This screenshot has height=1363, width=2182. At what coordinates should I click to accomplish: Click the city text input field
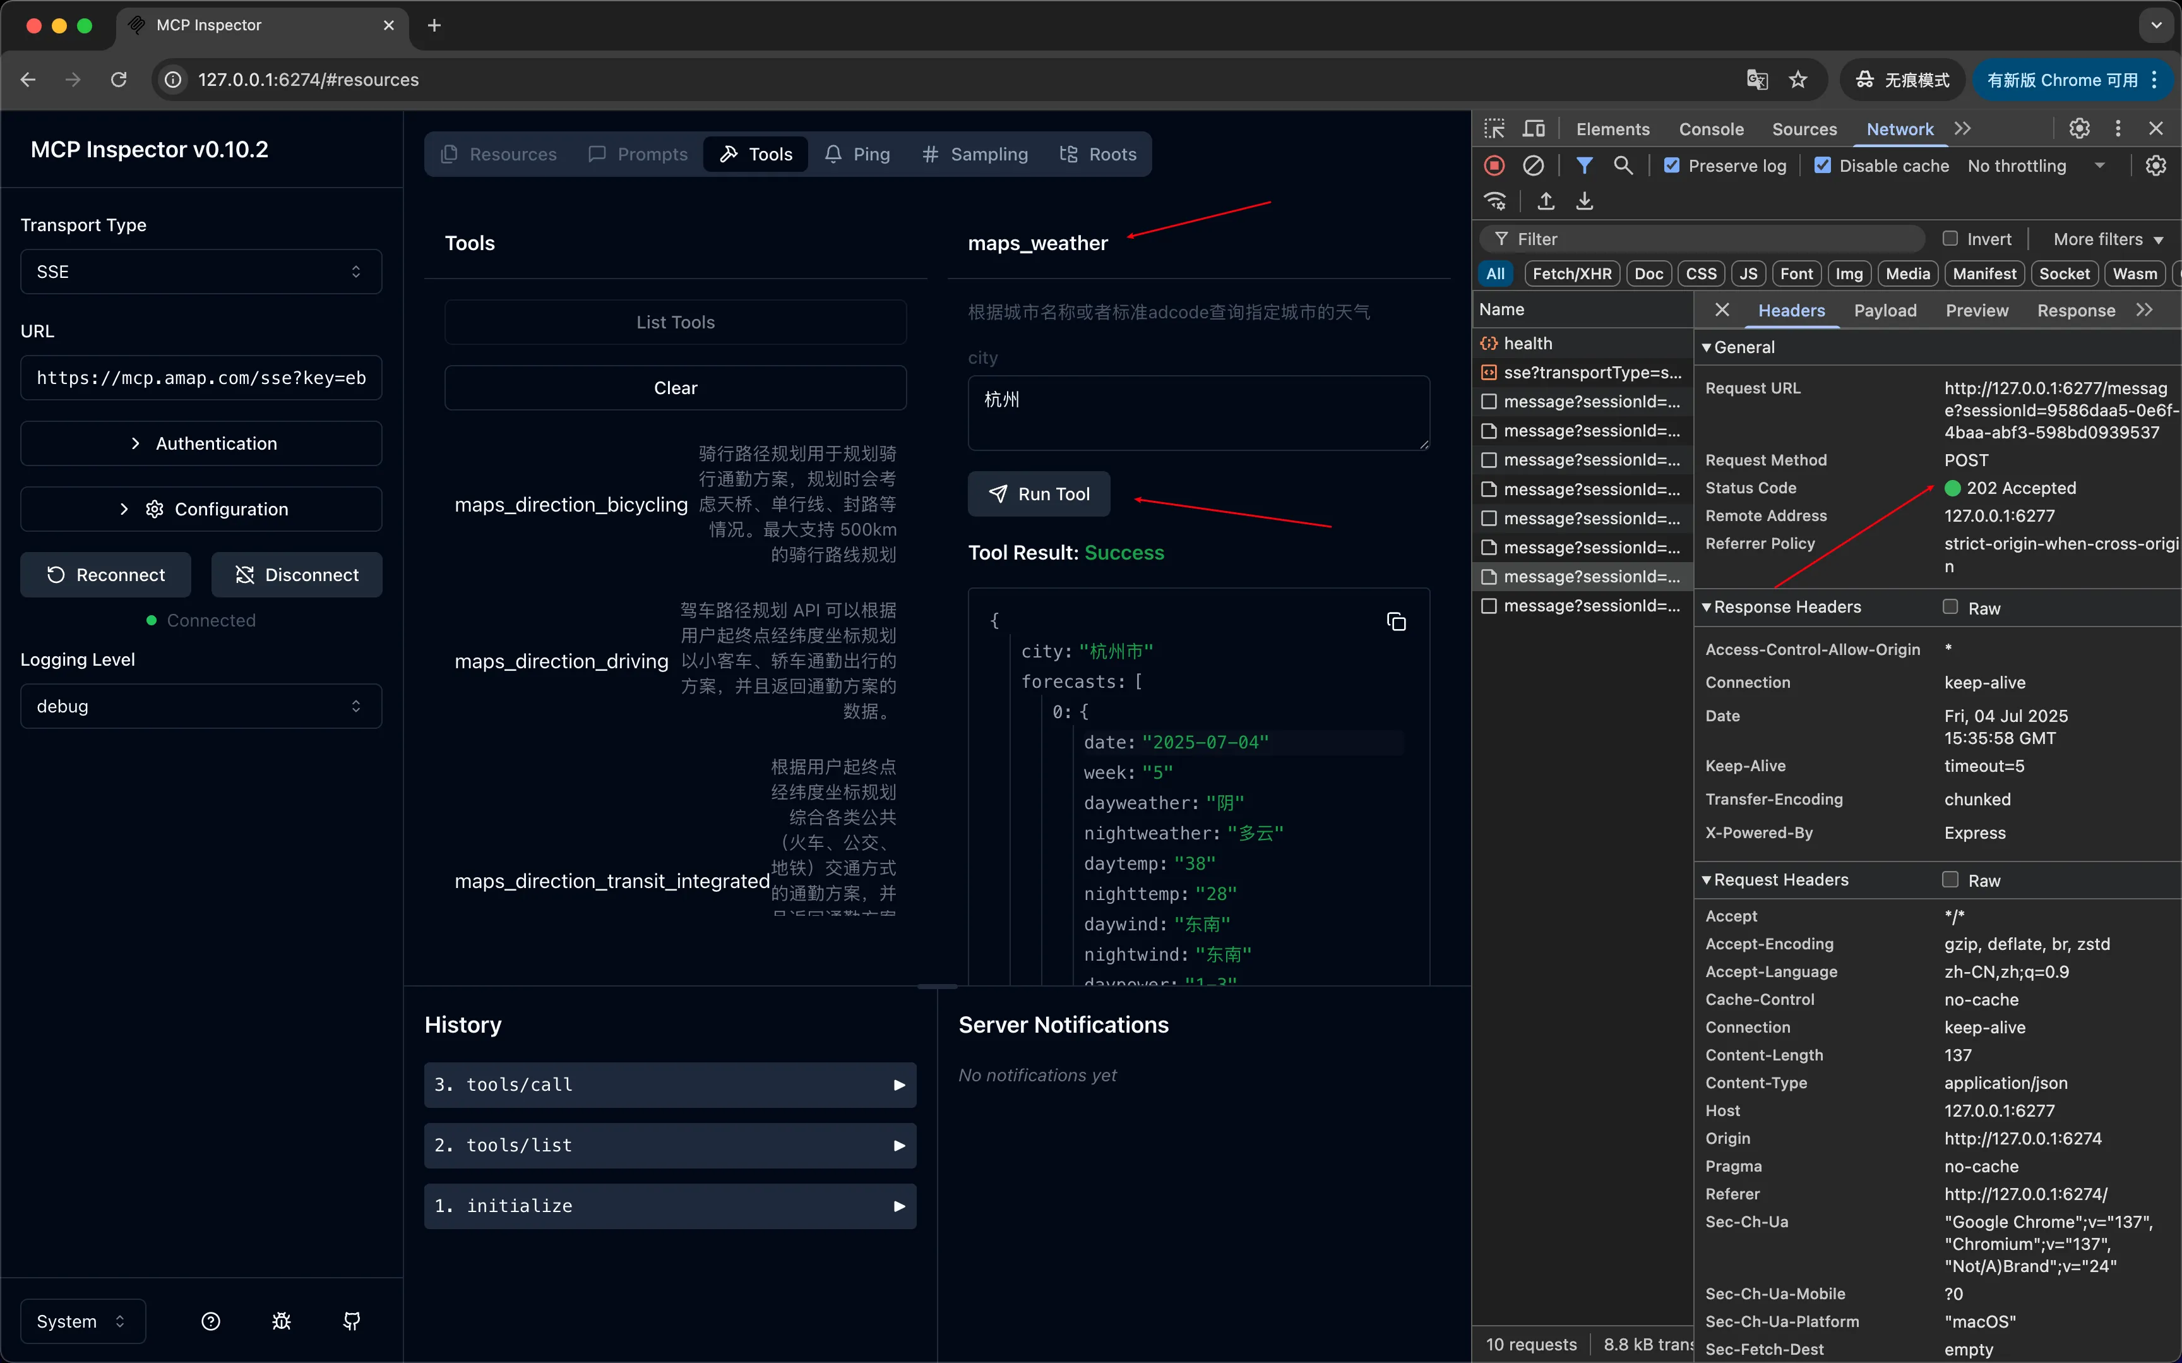[x=1198, y=413]
